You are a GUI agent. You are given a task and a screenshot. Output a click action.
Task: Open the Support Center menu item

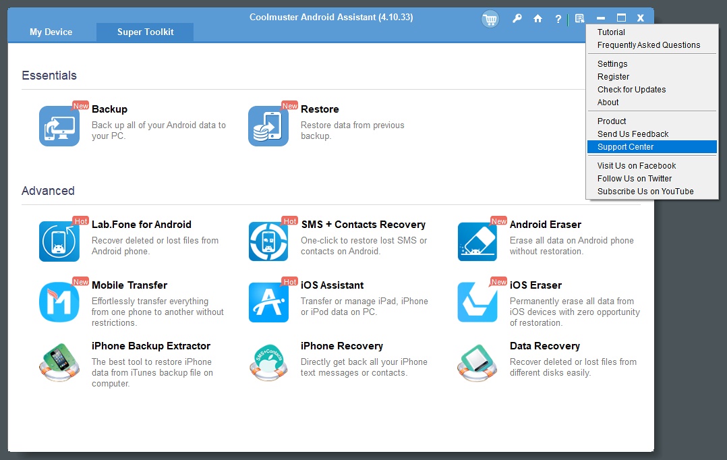click(x=652, y=147)
